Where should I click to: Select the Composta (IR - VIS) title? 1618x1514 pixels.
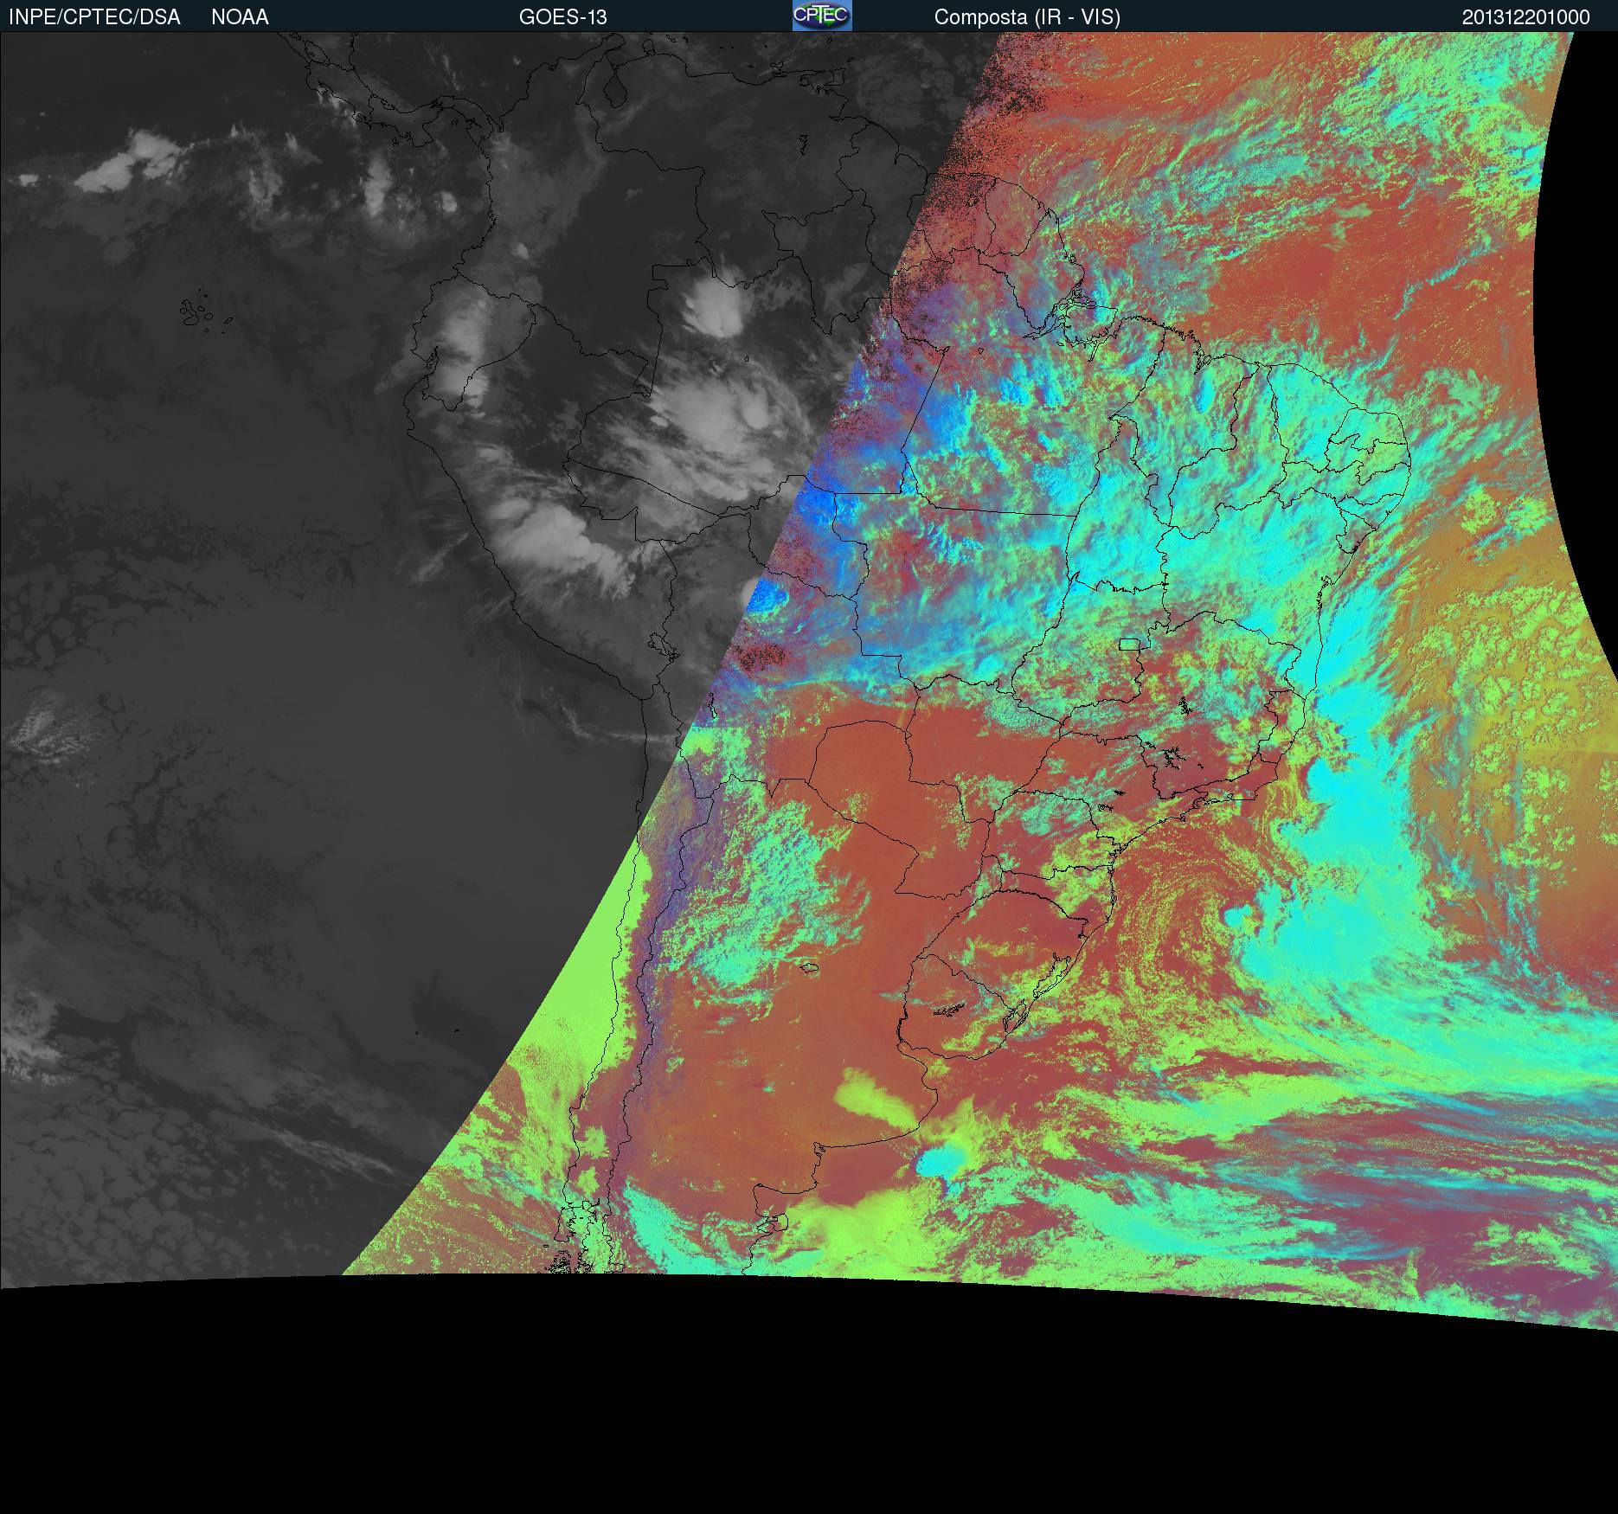[1027, 17]
